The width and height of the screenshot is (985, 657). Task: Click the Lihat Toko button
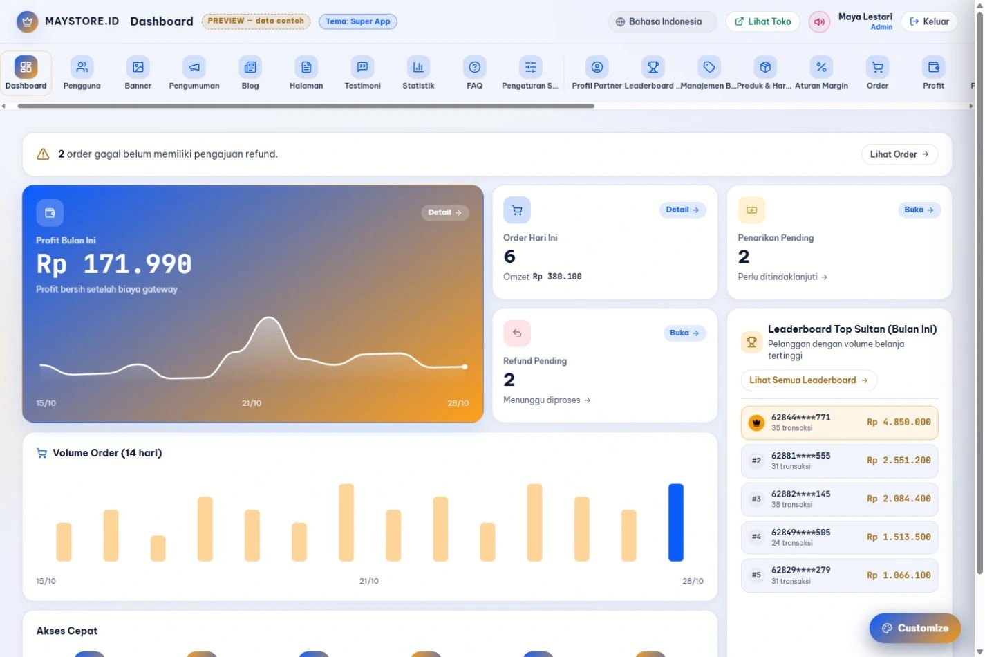click(x=762, y=21)
